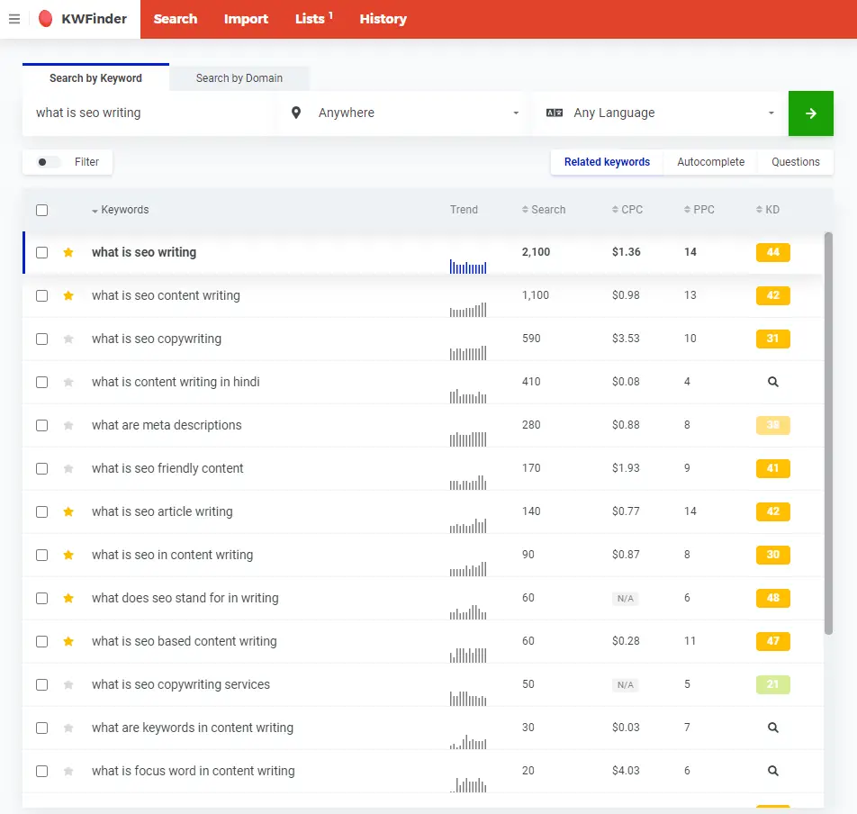The height and width of the screenshot is (814, 857).
Task: Select the Autocomplete tab
Action: click(710, 162)
